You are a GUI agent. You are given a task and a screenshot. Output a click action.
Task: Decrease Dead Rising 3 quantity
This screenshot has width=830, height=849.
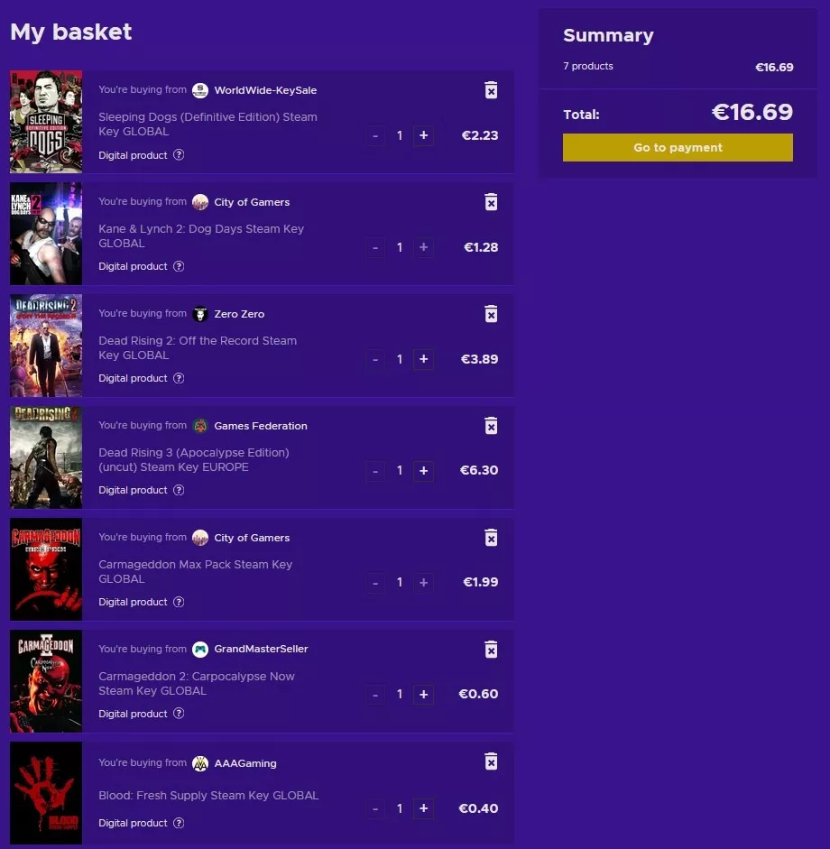pos(375,471)
